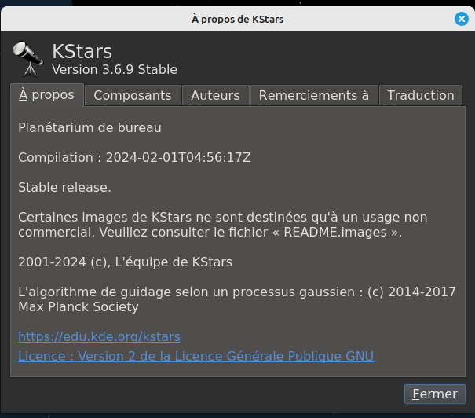The height and width of the screenshot is (418, 475).
Task: Click the Fermer button
Action: pos(435,394)
